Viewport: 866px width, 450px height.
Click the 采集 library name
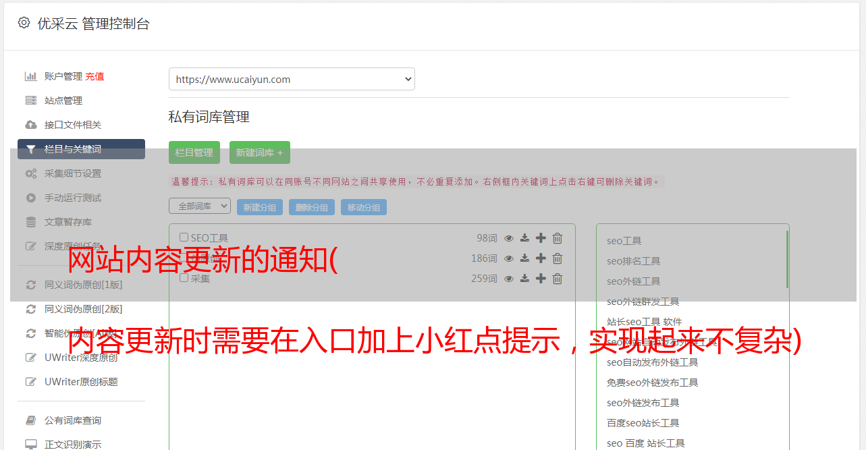coord(200,279)
